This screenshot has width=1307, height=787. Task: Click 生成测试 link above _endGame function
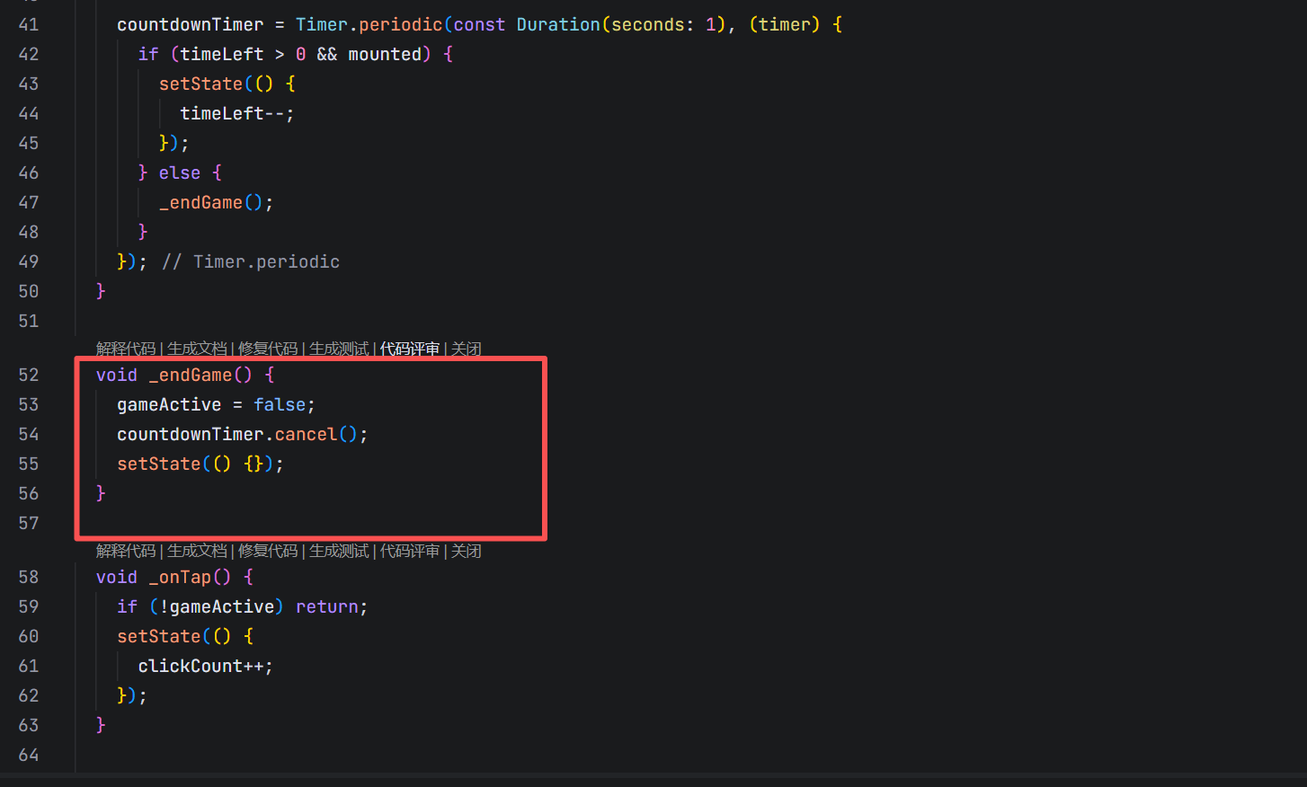pos(339,349)
